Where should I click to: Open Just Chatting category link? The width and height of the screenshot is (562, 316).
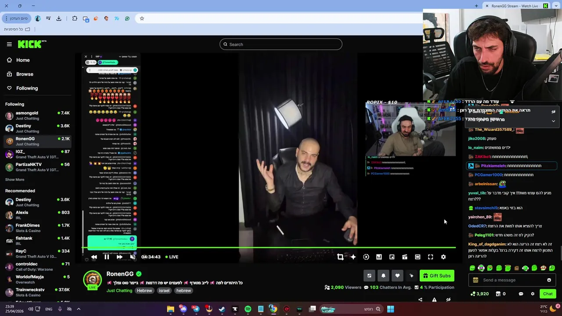(119, 291)
